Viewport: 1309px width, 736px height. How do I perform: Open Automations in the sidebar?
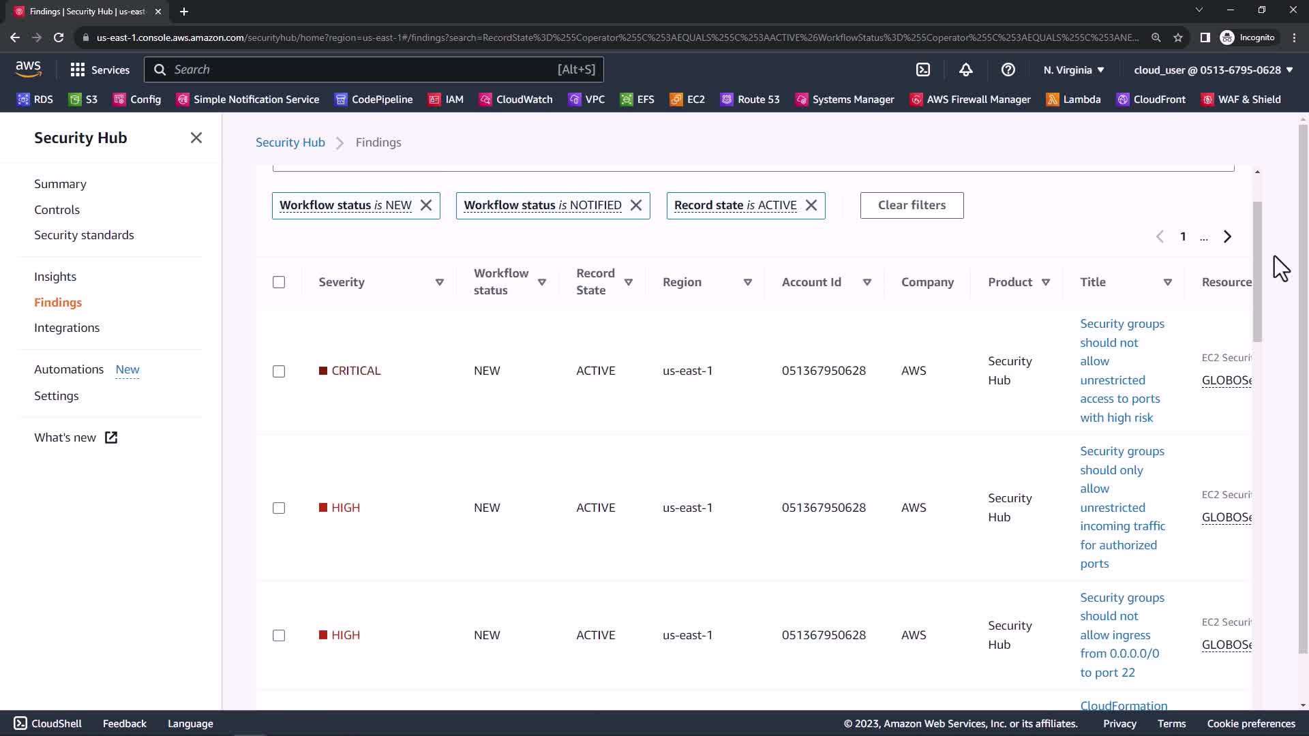(69, 369)
